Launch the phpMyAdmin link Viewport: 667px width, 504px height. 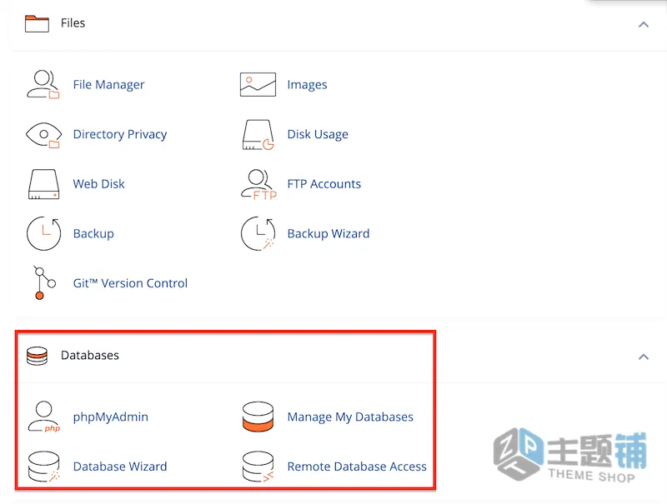[111, 417]
